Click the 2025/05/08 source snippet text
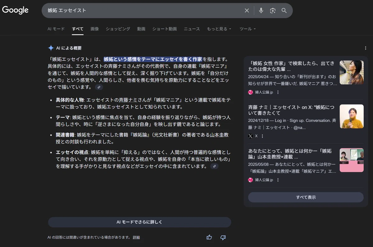Image resolution: width=373 pixels, height=247 pixels. (x=292, y=168)
